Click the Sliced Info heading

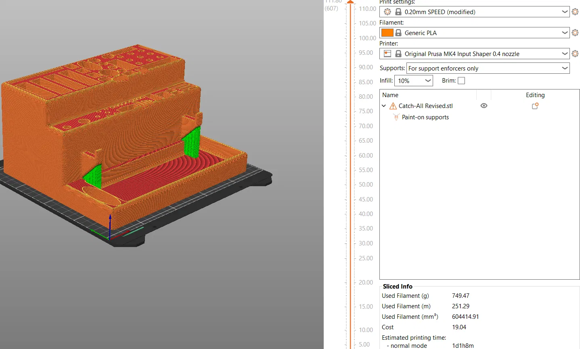pos(398,287)
